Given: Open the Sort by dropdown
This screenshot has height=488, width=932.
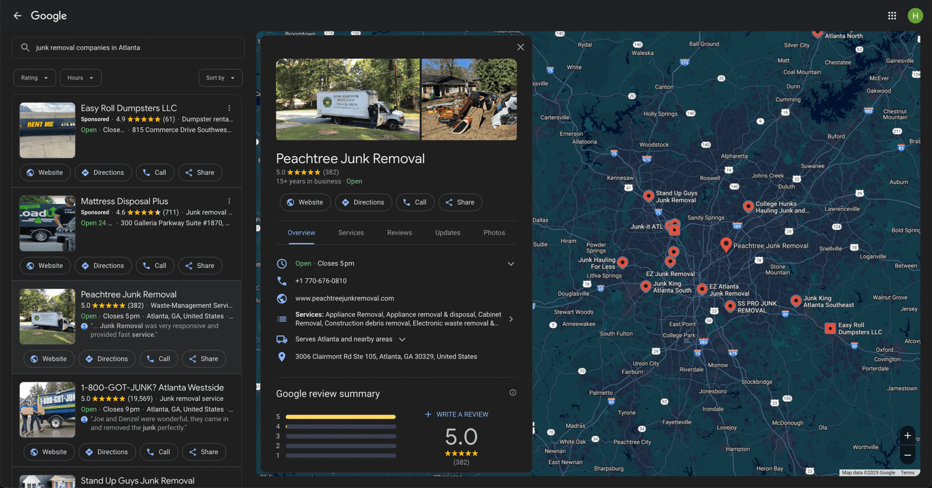Looking at the screenshot, I should [220, 78].
